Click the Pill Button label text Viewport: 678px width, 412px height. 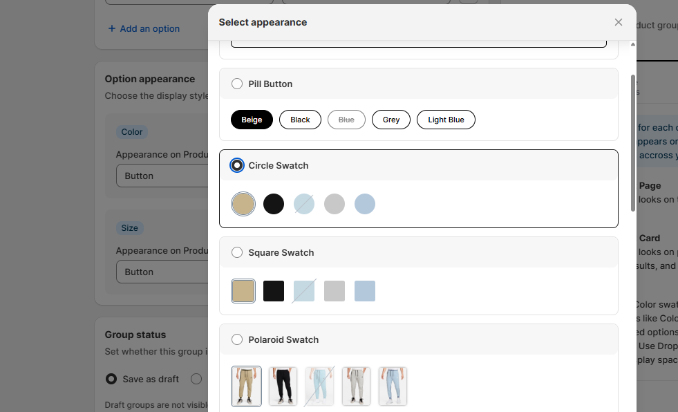[x=270, y=84]
